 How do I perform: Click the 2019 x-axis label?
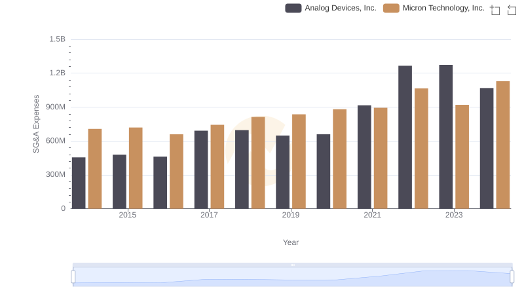coord(291,215)
